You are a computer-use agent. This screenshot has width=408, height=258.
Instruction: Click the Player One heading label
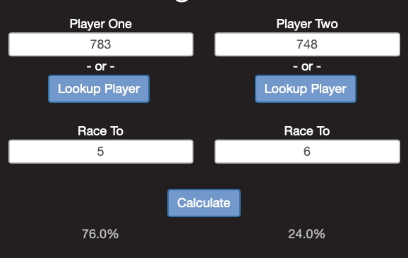tap(101, 24)
